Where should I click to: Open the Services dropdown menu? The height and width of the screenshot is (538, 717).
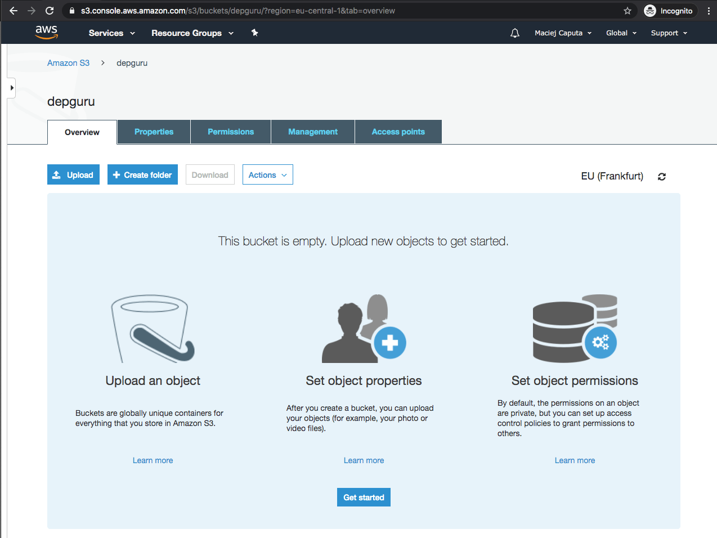[x=111, y=33]
